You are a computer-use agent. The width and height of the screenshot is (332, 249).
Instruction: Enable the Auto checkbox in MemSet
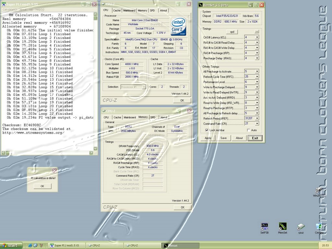tap(249, 130)
